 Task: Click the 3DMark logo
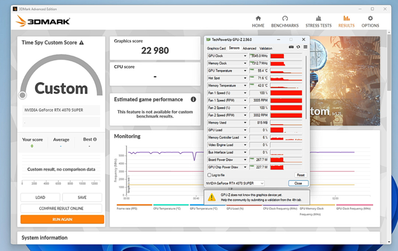point(43,21)
